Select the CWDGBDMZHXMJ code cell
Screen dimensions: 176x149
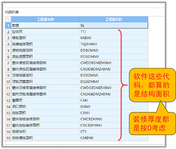coord(114,88)
